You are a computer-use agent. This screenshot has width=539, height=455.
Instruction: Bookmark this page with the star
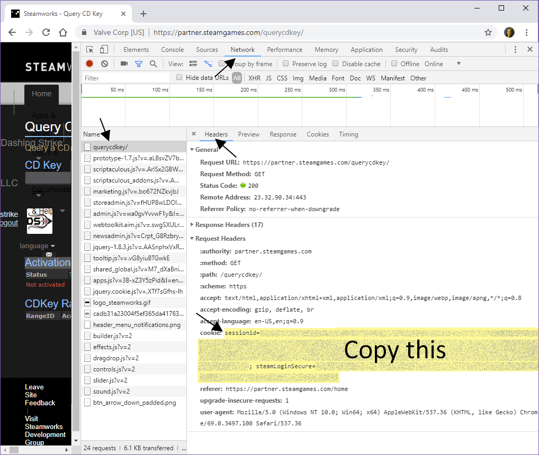488,32
